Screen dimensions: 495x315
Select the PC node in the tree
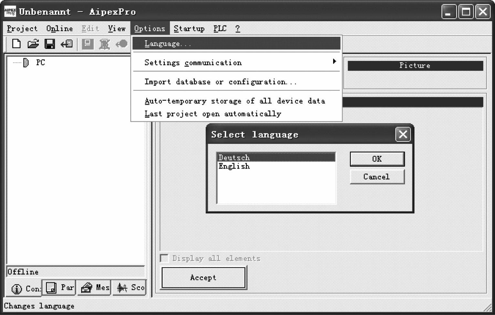pos(40,62)
